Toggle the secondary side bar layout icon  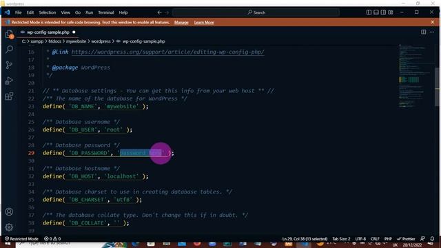383,12
